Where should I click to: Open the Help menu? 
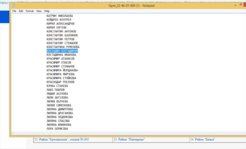point(47,11)
